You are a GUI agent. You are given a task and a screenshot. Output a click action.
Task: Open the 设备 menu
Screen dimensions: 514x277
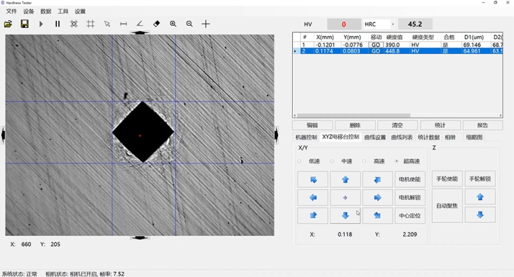tap(28, 11)
